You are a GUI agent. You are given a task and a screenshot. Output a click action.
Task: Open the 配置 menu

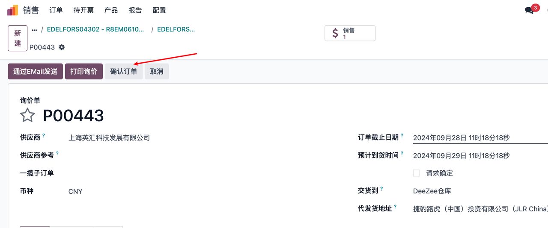pos(159,10)
